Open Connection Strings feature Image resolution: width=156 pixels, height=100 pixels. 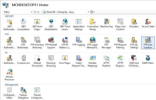tap(93, 24)
